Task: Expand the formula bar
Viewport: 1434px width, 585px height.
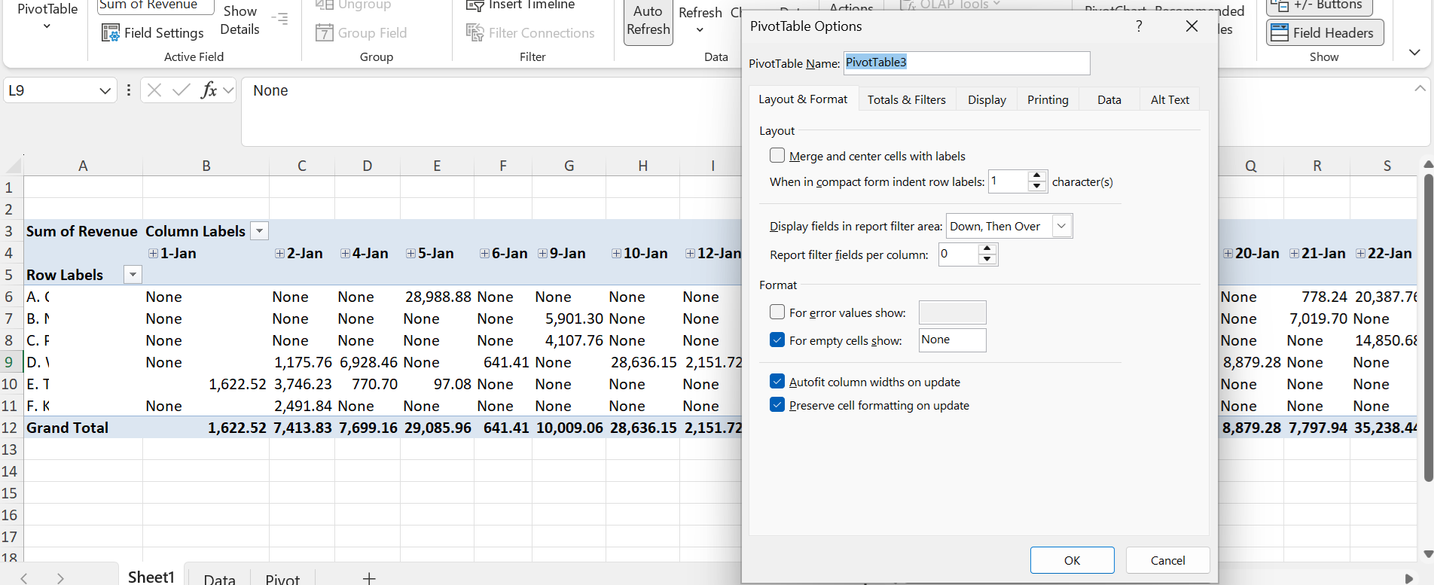Action: coord(1420,88)
